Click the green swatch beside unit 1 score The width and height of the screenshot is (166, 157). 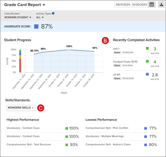point(147,48)
